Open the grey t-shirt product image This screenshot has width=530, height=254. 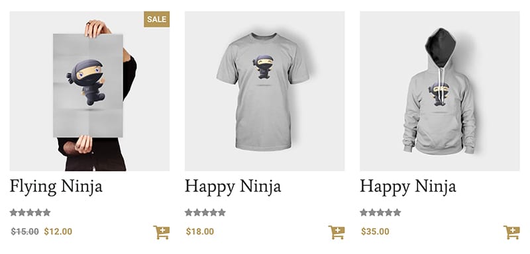pos(264,91)
